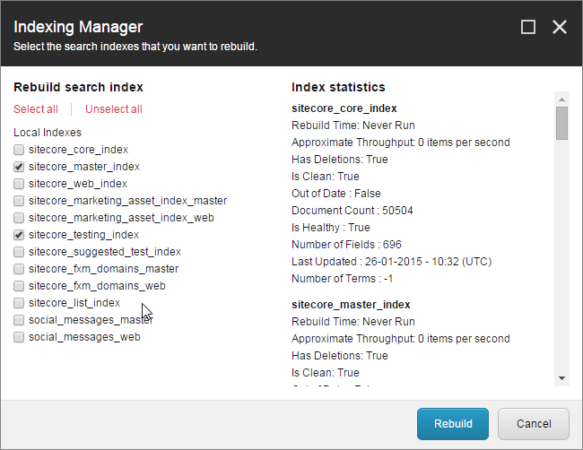Uncheck the sitecore_master_index checkbox
Viewport: 583px width, 450px height.
coord(19,167)
